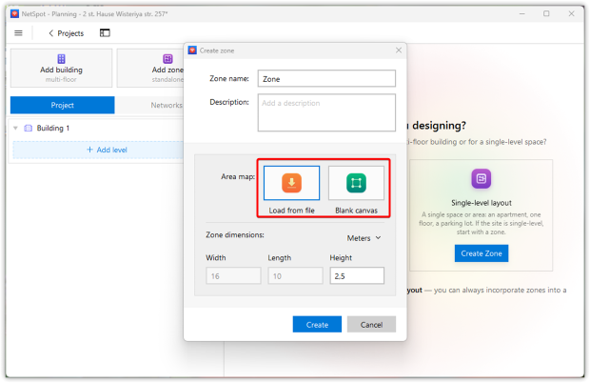The image size is (590, 383).
Task: Click into the Zone name field
Action: point(326,79)
